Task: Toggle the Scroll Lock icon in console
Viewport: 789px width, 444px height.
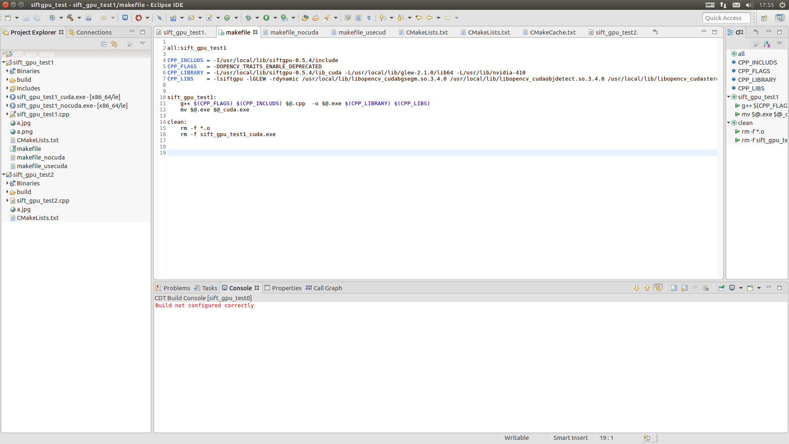Action: (684, 288)
